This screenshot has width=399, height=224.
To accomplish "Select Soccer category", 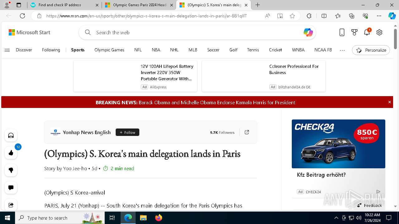I will point(213,50).
